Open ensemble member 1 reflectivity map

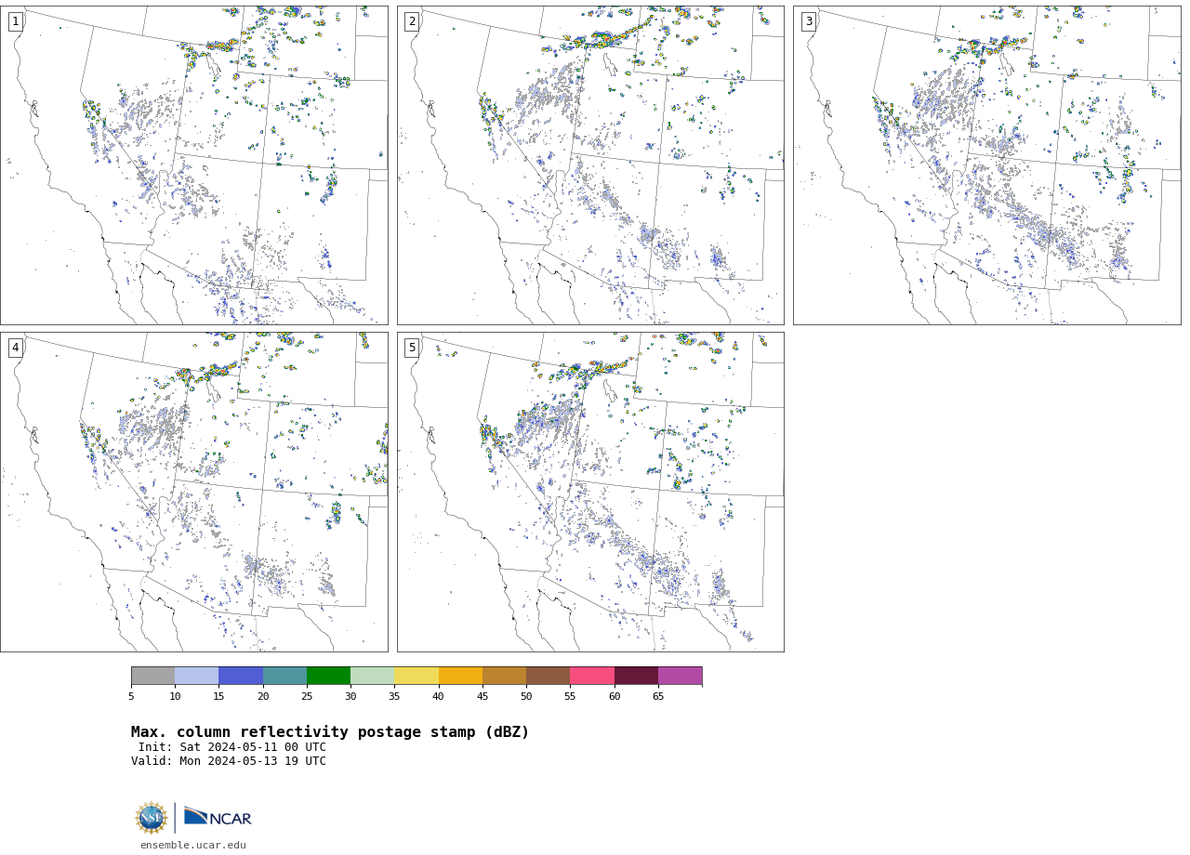pos(193,165)
